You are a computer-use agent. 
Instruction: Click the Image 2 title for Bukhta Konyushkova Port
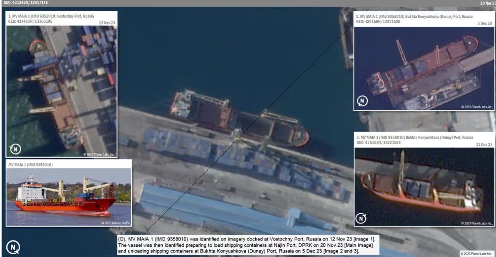click(414, 17)
